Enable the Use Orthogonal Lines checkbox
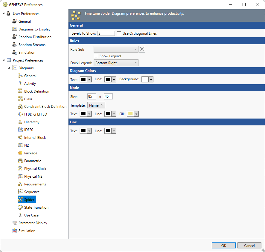Image resolution: width=265 pixels, height=252 pixels. click(119, 33)
